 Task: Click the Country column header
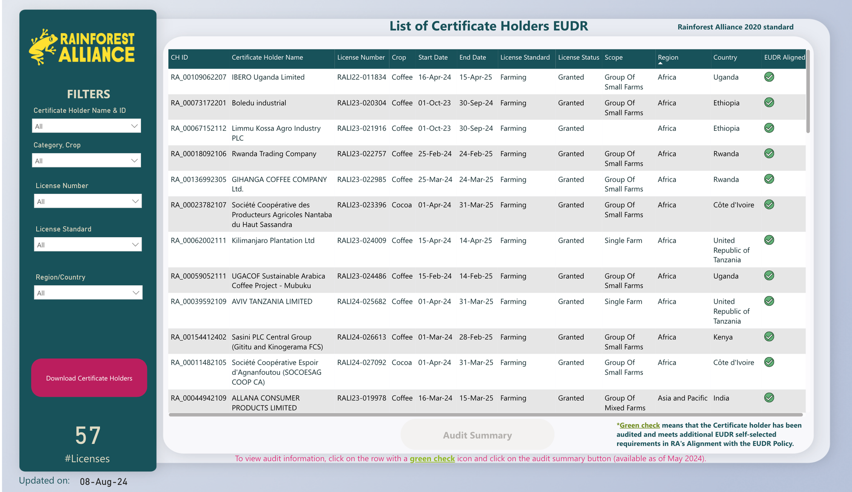pos(725,58)
